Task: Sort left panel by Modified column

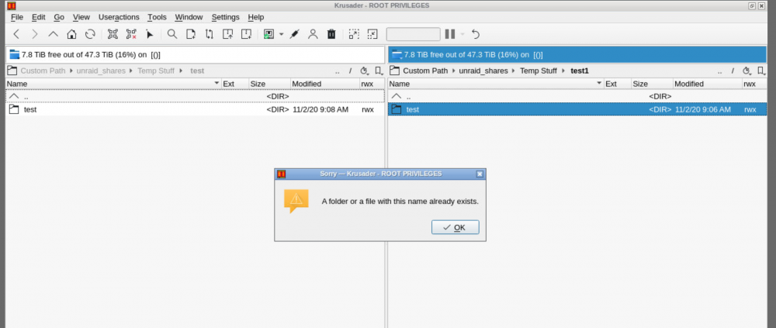Action: [324, 84]
